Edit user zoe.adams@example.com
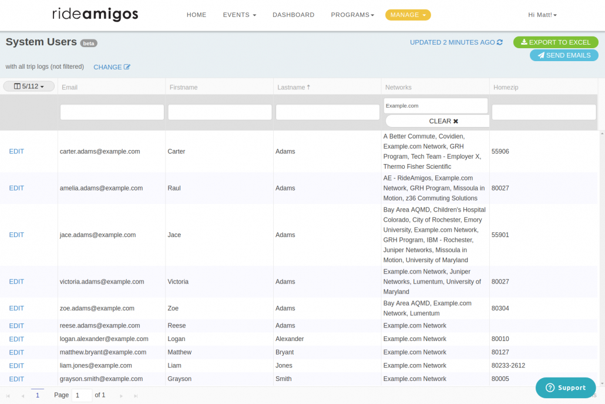 (16, 308)
